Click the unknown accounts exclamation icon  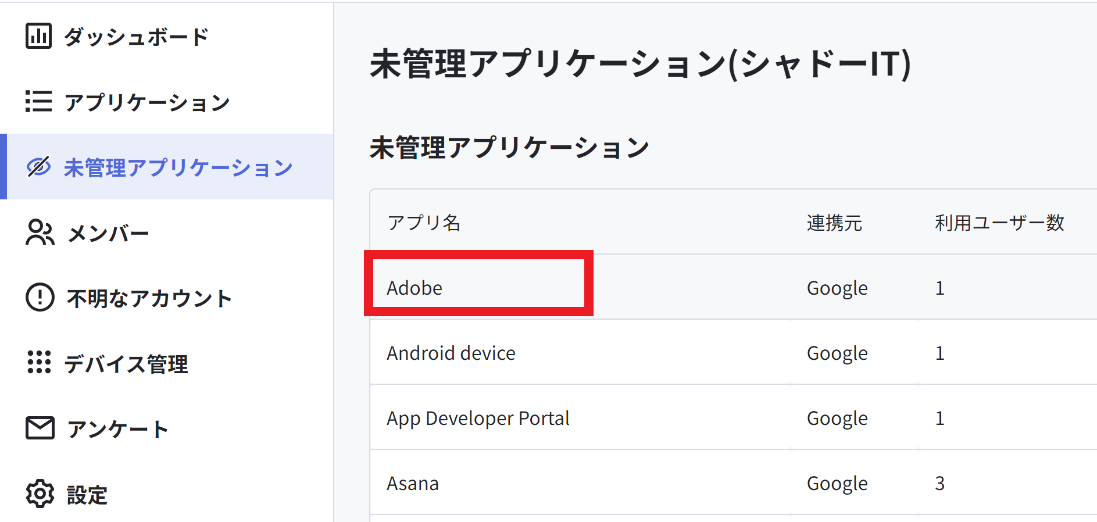click(40, 297)
